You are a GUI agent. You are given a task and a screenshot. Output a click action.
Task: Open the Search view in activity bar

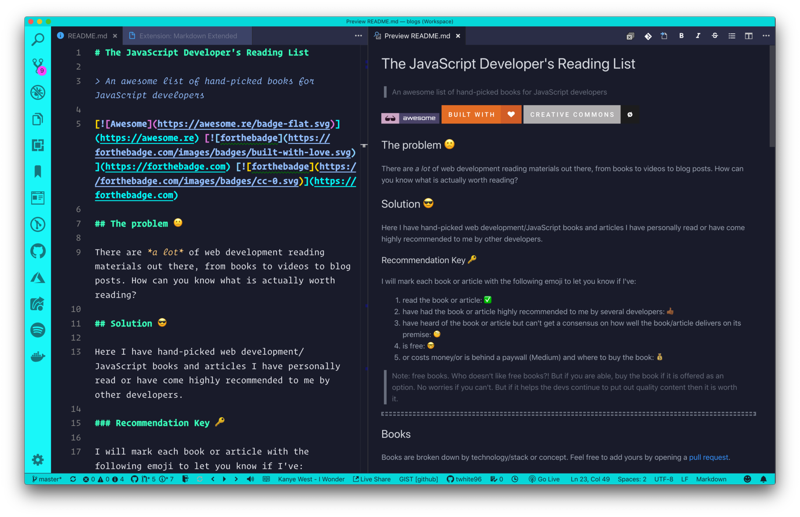tap(38, 40)
